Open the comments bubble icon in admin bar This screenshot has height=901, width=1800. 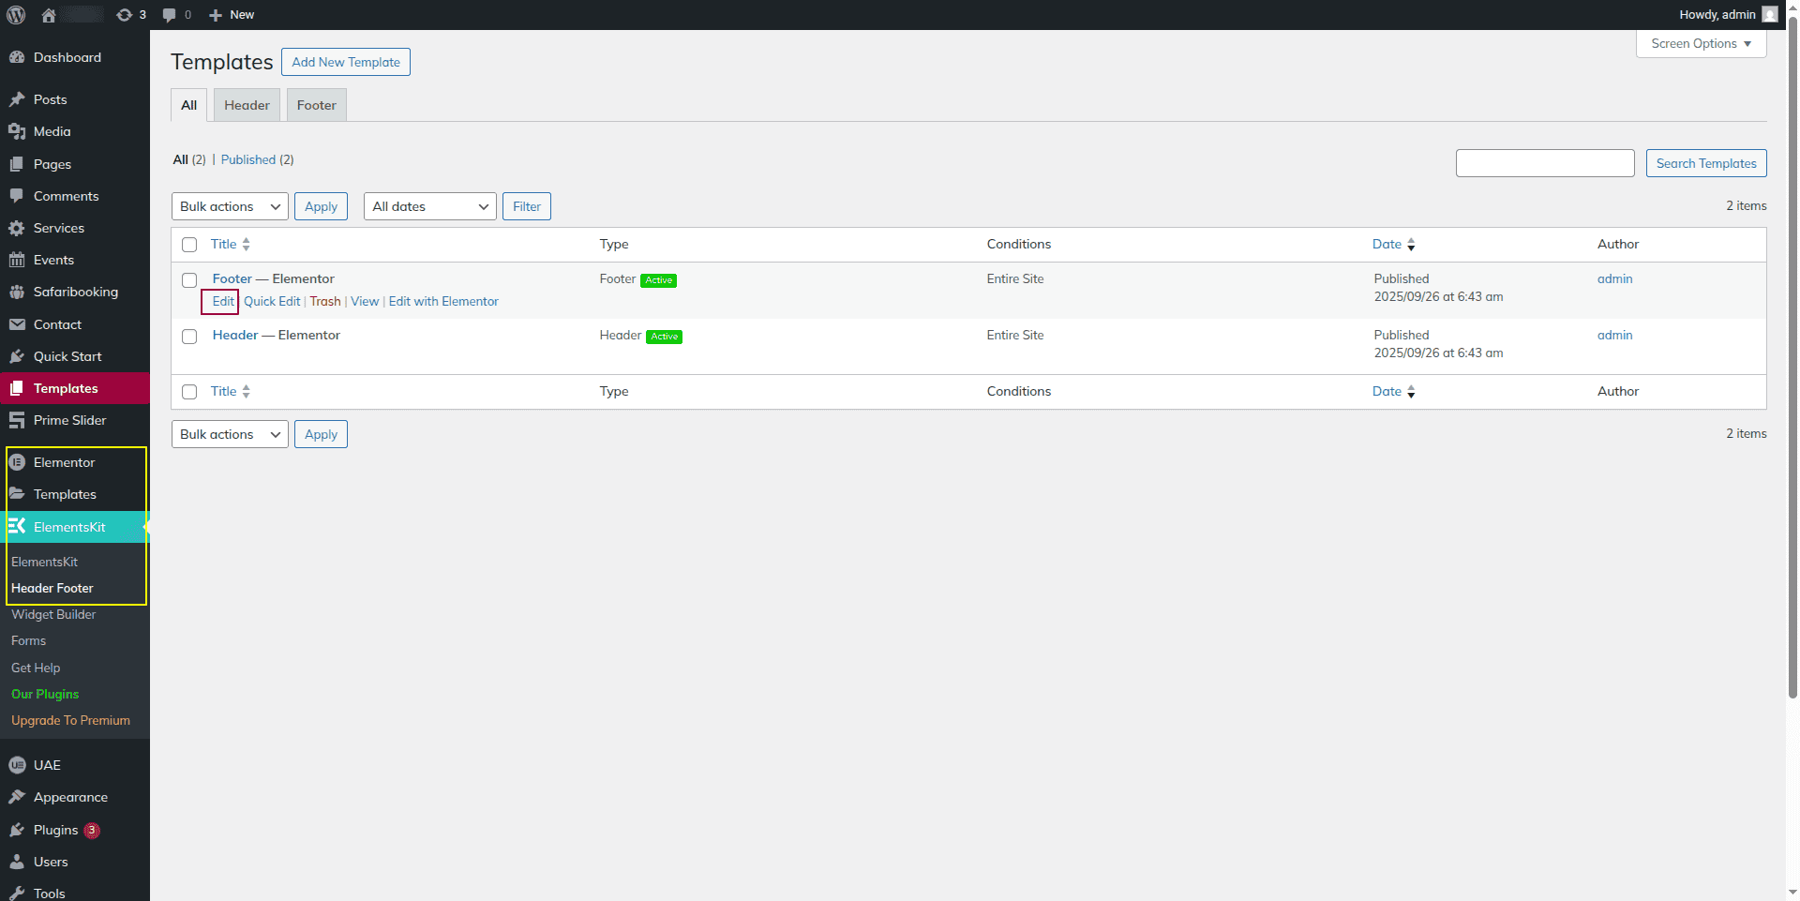170,15
